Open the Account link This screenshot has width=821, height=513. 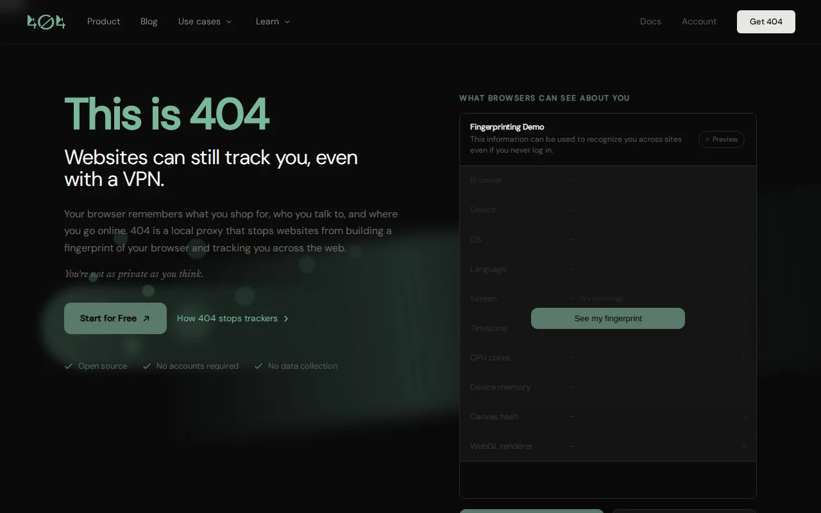pyautogui.click(x=699, y=21)
